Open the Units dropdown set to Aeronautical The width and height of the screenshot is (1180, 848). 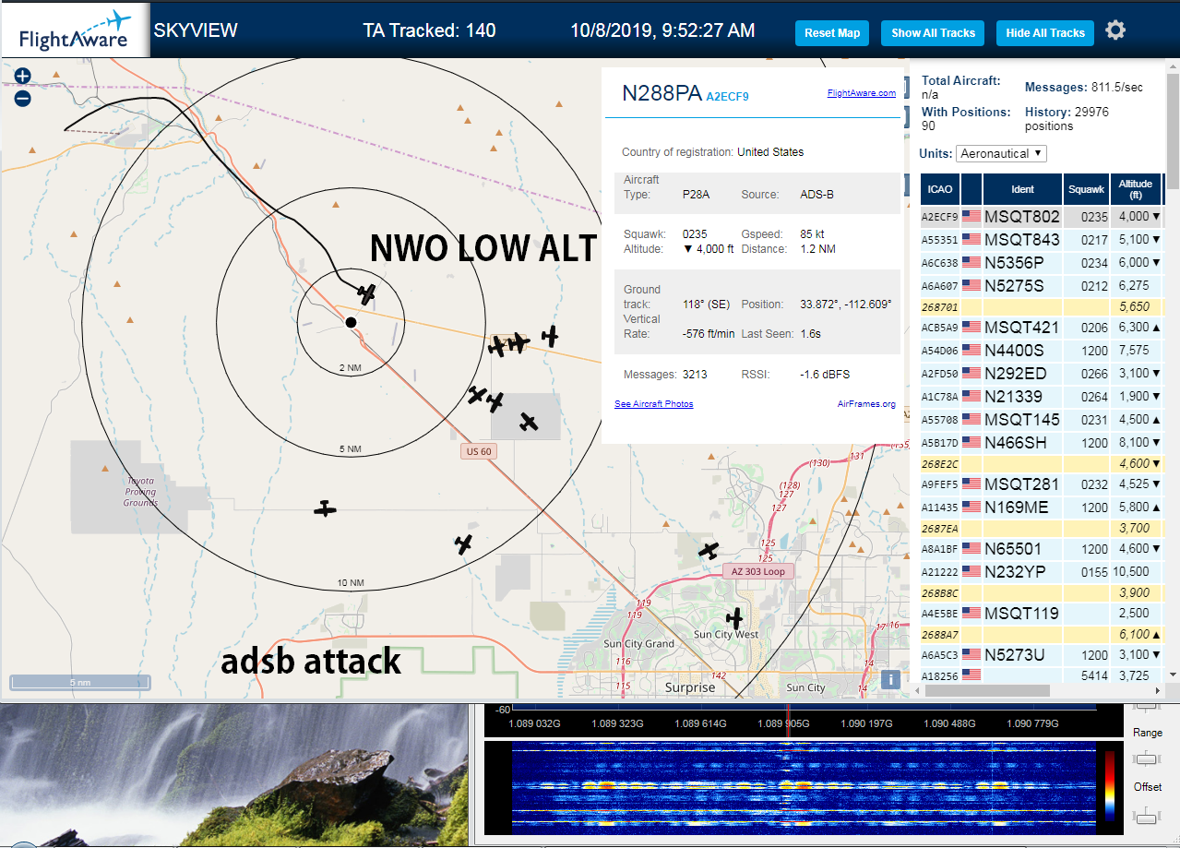point(1001,153)
